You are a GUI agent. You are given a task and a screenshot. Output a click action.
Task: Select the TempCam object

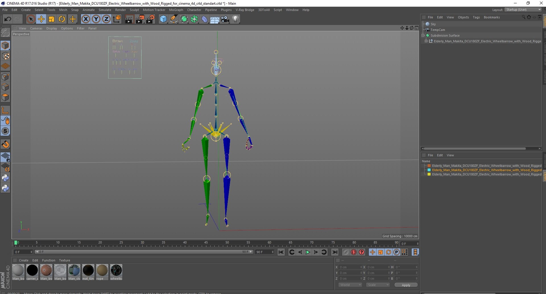tap(437, 30)
